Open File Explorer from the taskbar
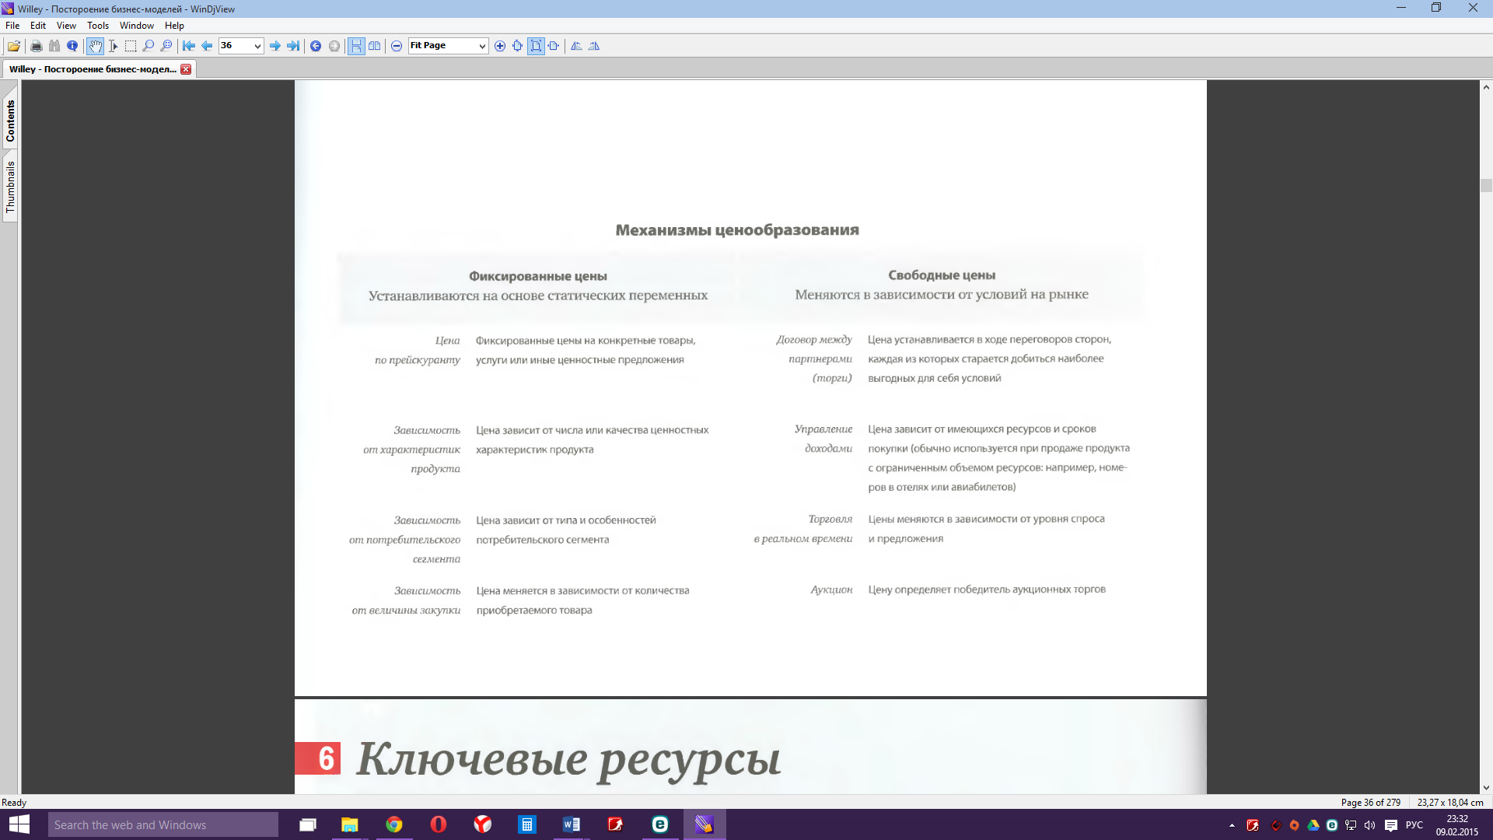This screenshot has width=1493, height=840. (x=350, y=824)
